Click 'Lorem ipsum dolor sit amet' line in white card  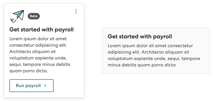[x=38, y=39]
